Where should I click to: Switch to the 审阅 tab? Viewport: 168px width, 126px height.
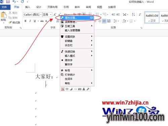pyautogui.click(x=88, y=7)
